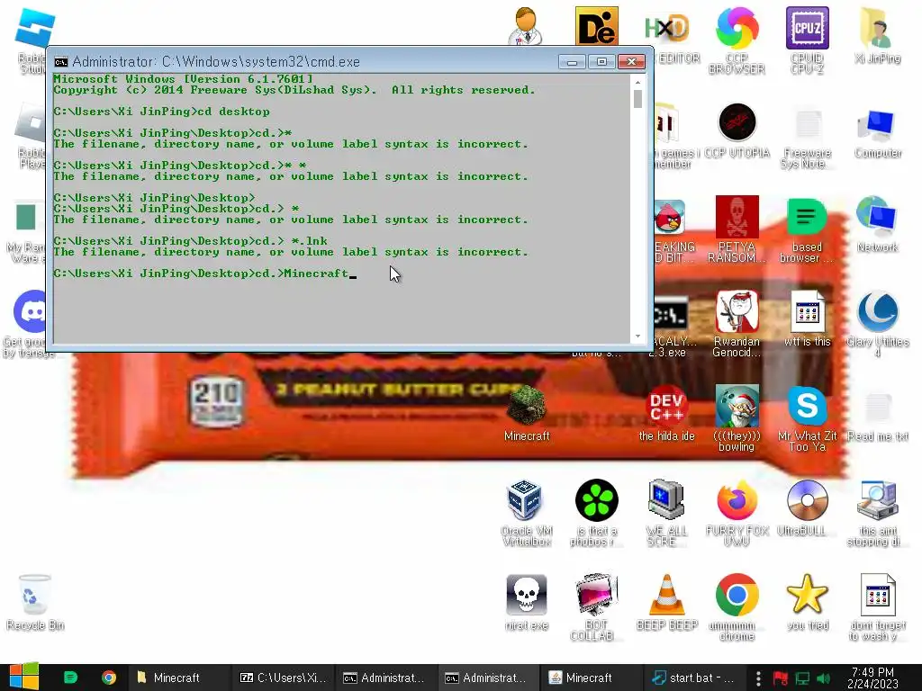
Task: Switch to 7-Zip C:\Users\Xi taskbar window
Action: (x=284, y=678)
